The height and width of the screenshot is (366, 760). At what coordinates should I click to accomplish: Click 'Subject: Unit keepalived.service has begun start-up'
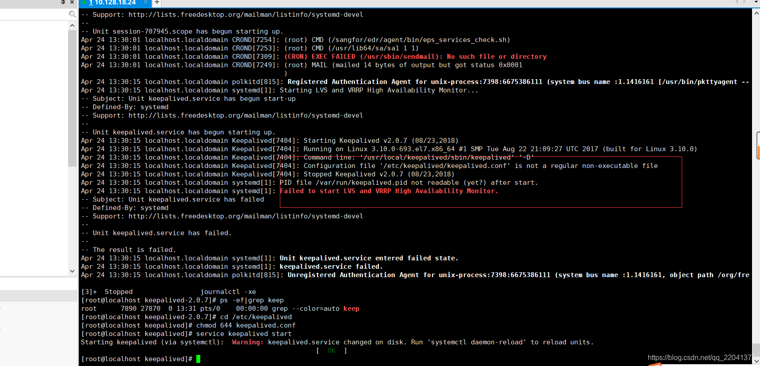click(194, 99)
